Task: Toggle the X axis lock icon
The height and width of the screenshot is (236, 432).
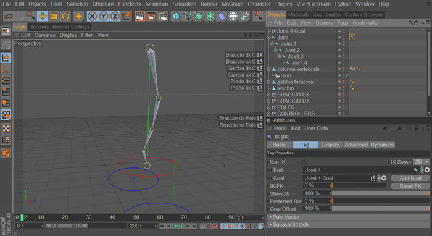Action: (92, 16)
